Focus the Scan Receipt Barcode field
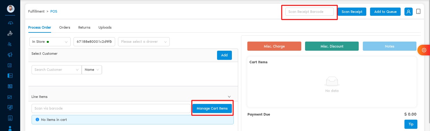 pyautogui.click(x=309, y=12)
